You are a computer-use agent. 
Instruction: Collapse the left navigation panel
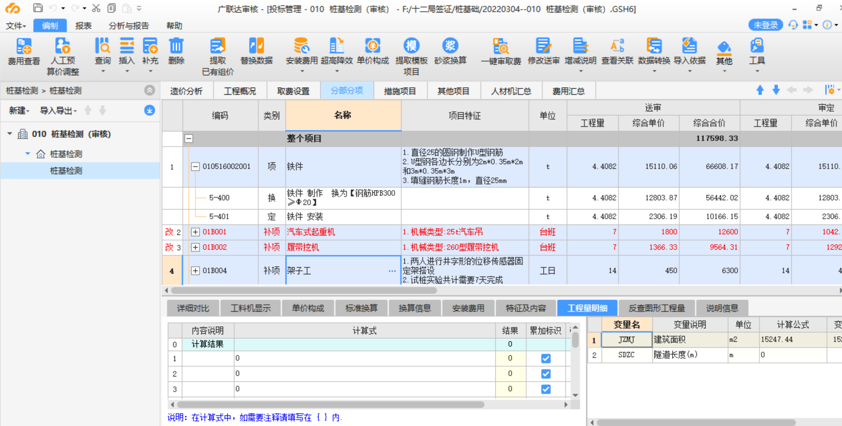click(x=150, y=90)
